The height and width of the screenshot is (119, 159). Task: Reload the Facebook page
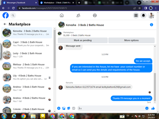pyautogui.click(x=13, y=8)
